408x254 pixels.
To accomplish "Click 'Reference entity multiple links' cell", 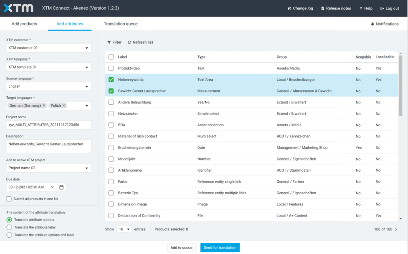I will pyautogui.click(x=222, y=193).
